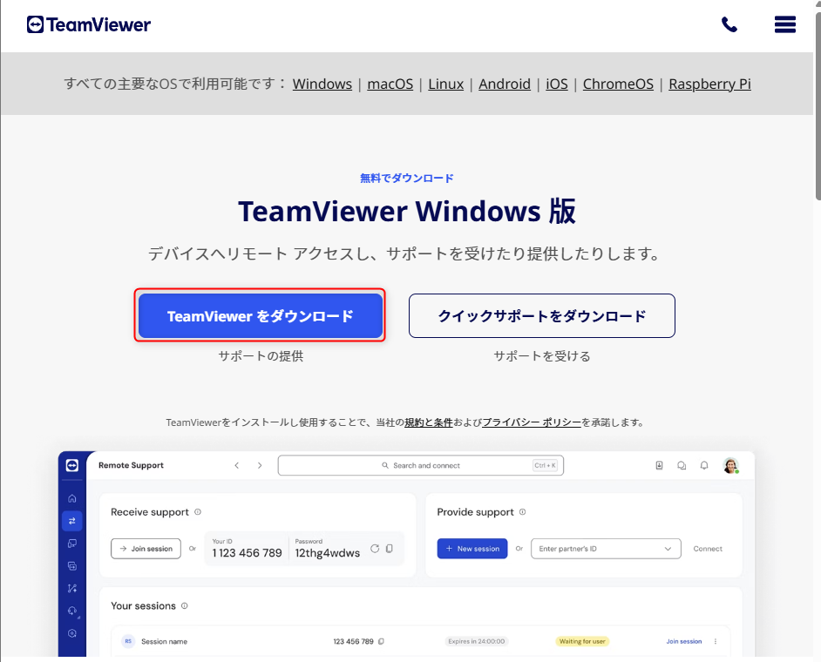Click the phone contact icon
The image size is (821, 662).
729,24
